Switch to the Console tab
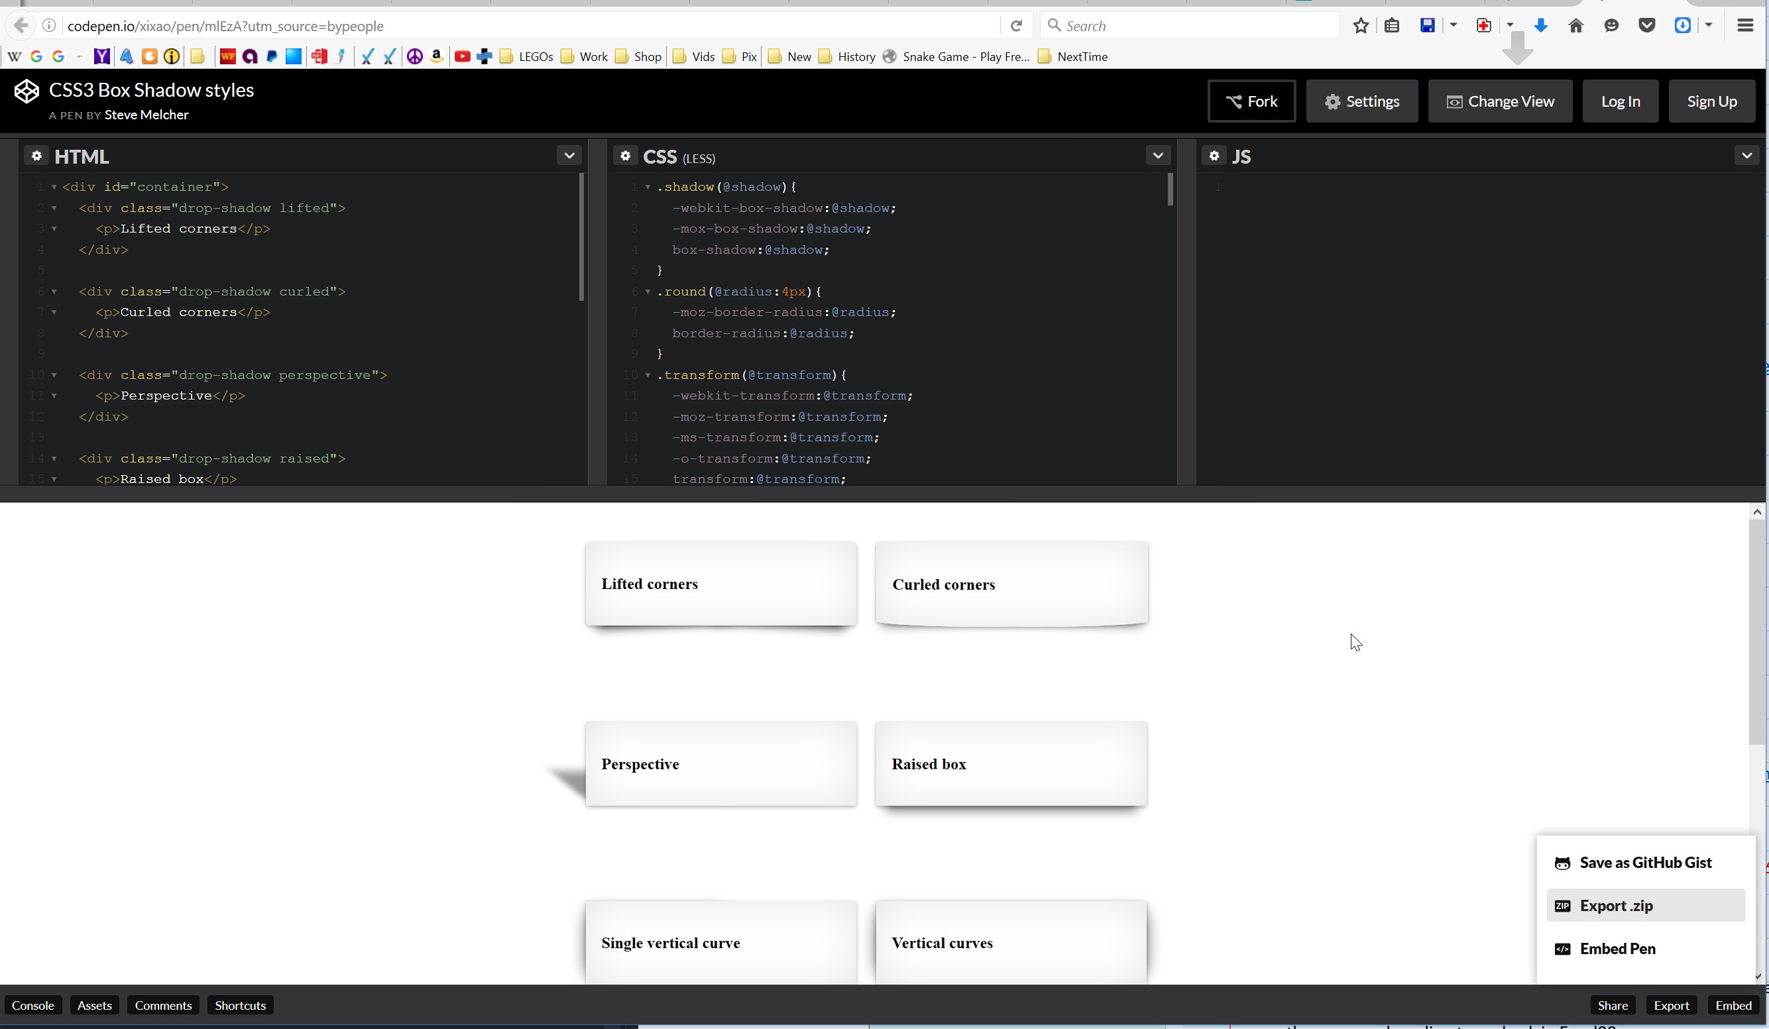Image resolution: width=1769 pixels, height=1029 pixels. pyautogui.click(x=34, y=1004)
